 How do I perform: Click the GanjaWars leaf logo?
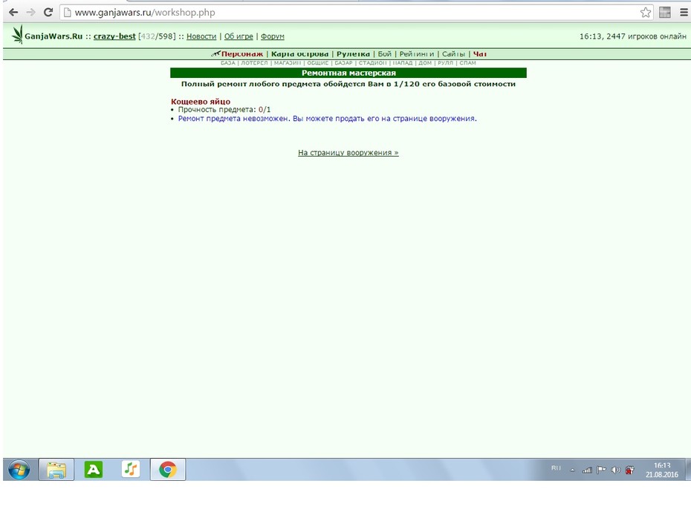point(17,34)
